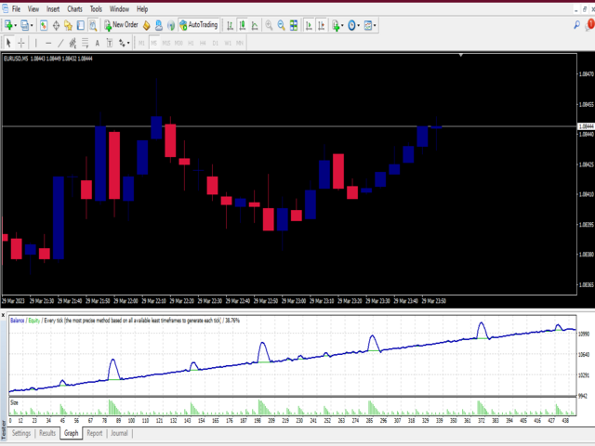
Task: Switch chart to line chart view
Action: pos(255,25)
